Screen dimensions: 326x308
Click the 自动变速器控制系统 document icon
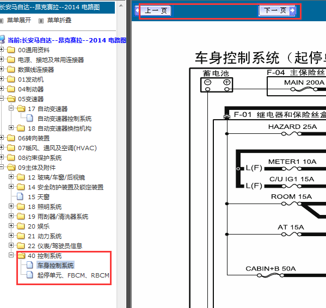[30, 118]
